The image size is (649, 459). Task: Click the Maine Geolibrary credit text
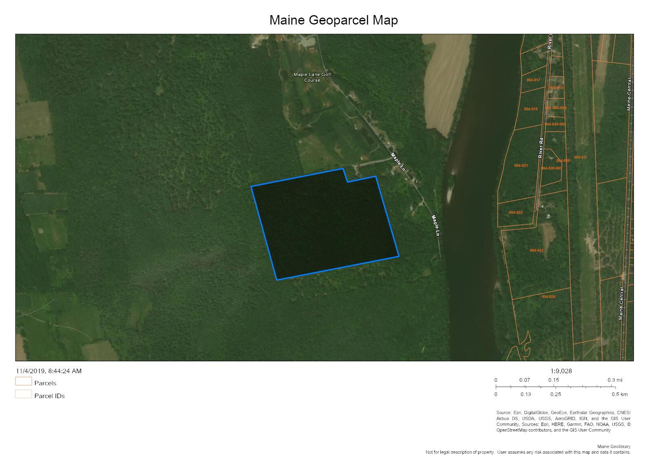614,447
